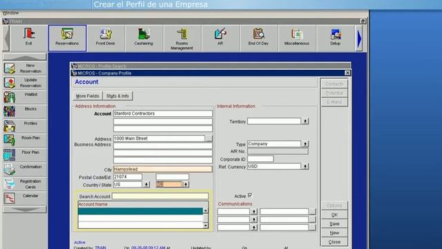This screenshot has width=442, height=249.
Task: Select the highlighted Account Name row
Action: pos(140,211)
